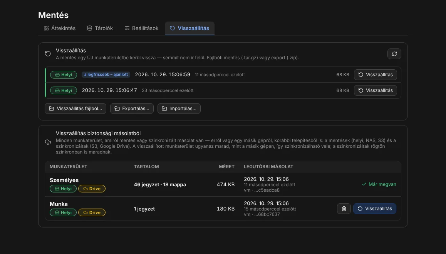The height and width of the screenshot is (254, 446).
Task: Click the restore icon beside Visszaállítás heading
Action: pyautogui.click(x=48, y=54)
